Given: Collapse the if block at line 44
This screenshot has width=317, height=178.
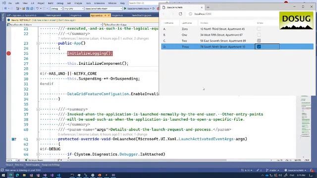Looking at the screenshot, I should coord(38,154).
